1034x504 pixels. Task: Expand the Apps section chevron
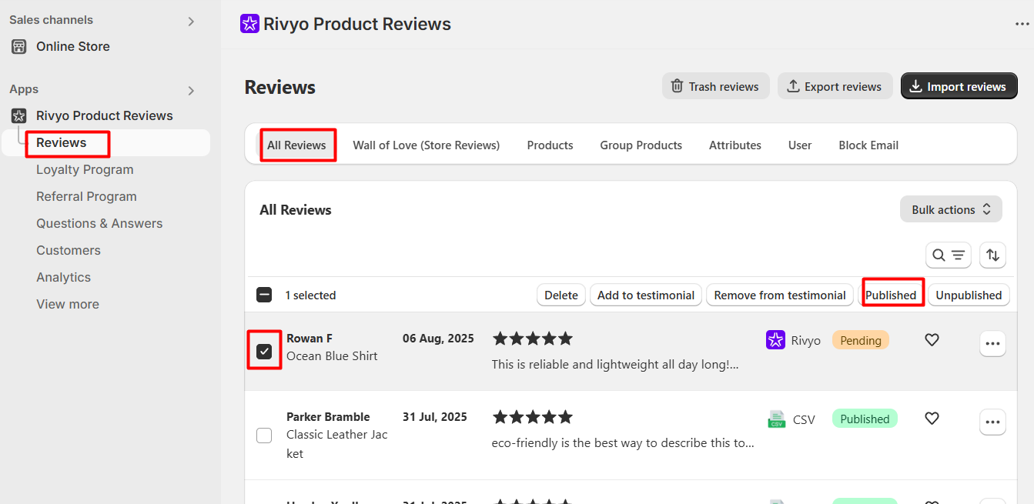[x=191, y=91]
